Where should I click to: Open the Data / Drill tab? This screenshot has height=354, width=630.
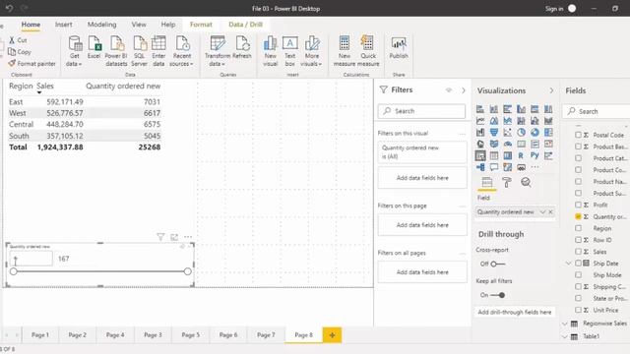coord(245,25)
